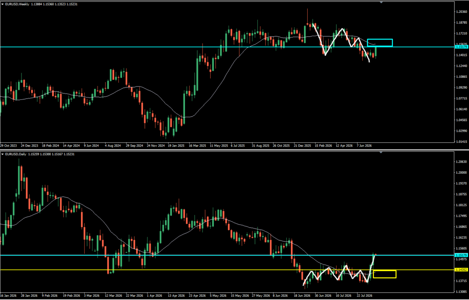Click the 18 Jun 2026 date on Daily time axis
Image resolution: width=469 pixels, height=300 pixels.
point(302,295)
